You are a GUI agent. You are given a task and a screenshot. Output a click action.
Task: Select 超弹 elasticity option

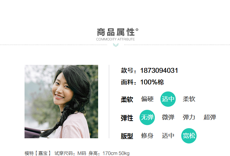pos(210,117)
